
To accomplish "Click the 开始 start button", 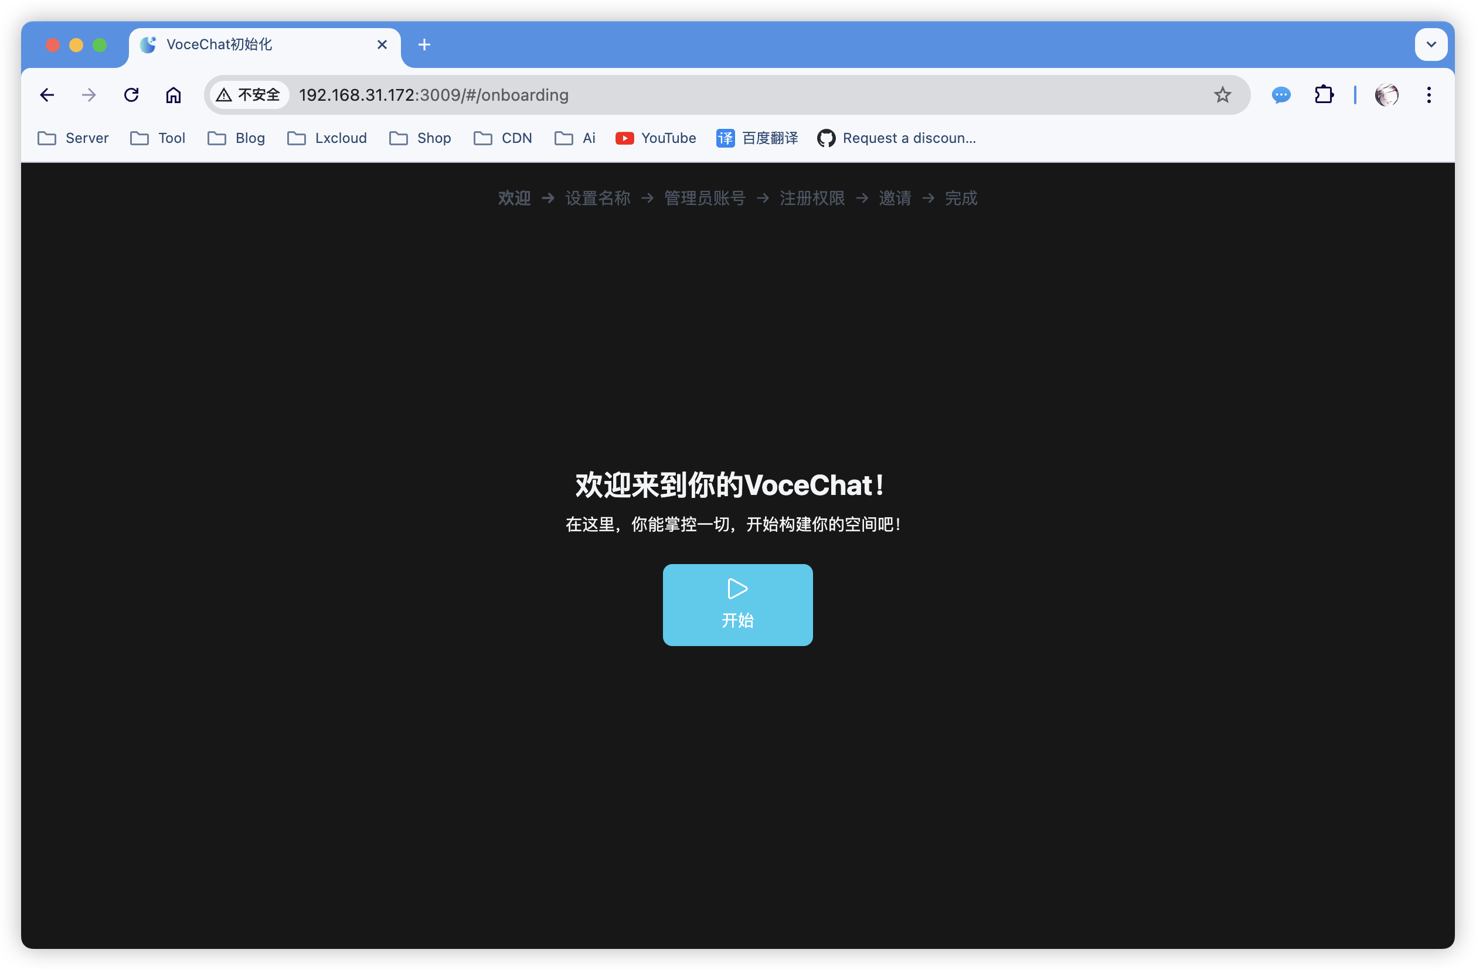I will click(x=737, y=604).
